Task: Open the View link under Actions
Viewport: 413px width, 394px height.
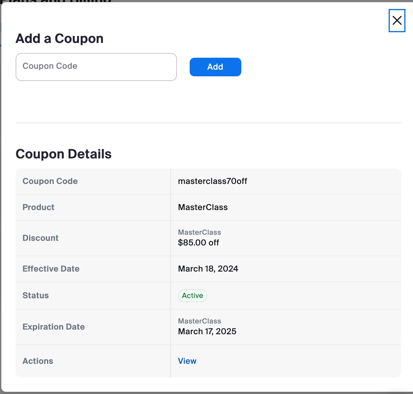Action: [187, 361]
